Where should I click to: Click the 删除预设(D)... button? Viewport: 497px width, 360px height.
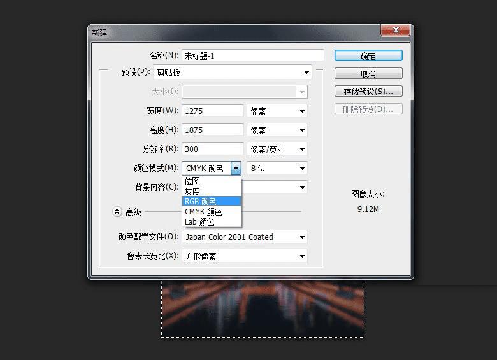tap(368, 109)
